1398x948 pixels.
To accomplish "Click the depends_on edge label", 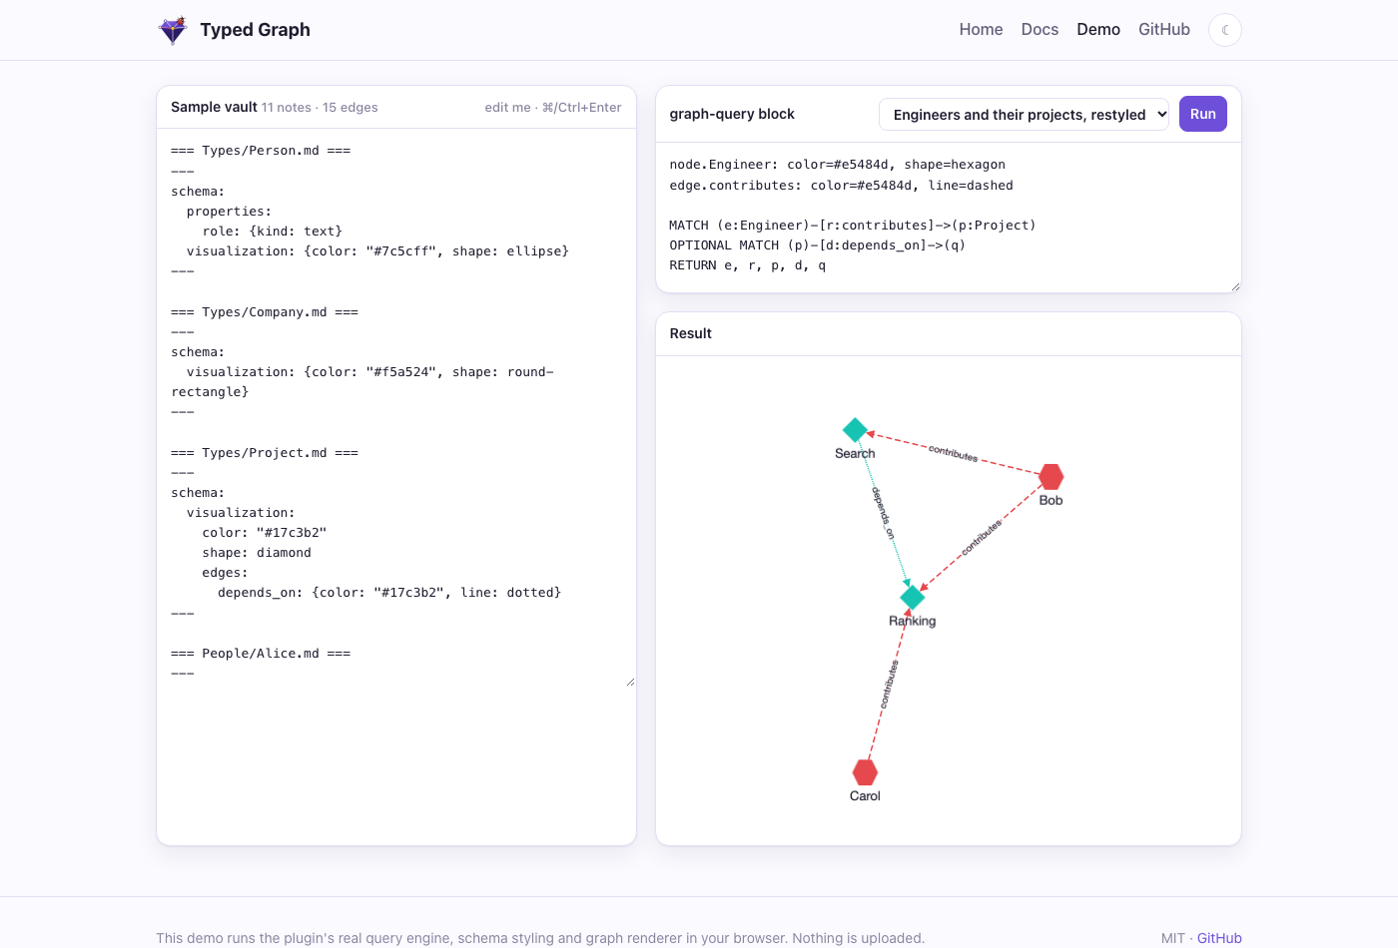I will pos(884,513).
